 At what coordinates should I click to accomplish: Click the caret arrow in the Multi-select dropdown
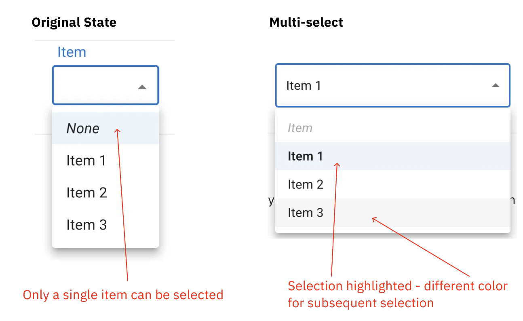(495, 85)
